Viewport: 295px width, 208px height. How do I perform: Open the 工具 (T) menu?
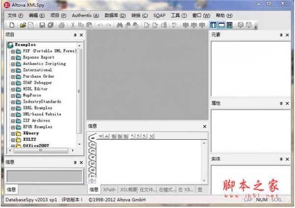[178, 15]
